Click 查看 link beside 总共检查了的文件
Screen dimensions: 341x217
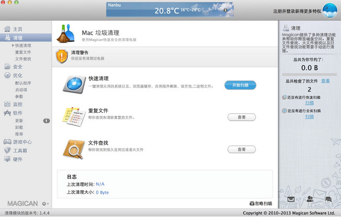[325, 81]
